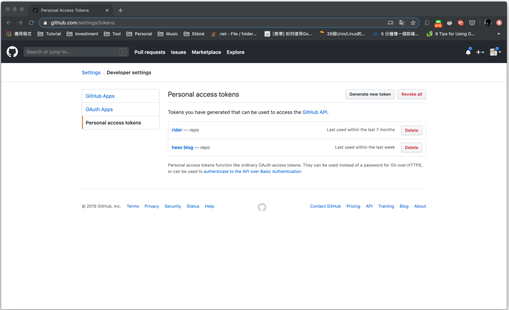Delete the rider token
Screen dimensions: 509x310
[x=411, y=130]
